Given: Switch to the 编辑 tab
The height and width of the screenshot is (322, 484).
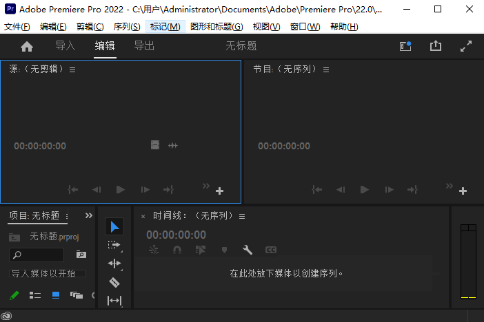Looking at the screenshot, I should pyautogui.click(x=105, y=46).
